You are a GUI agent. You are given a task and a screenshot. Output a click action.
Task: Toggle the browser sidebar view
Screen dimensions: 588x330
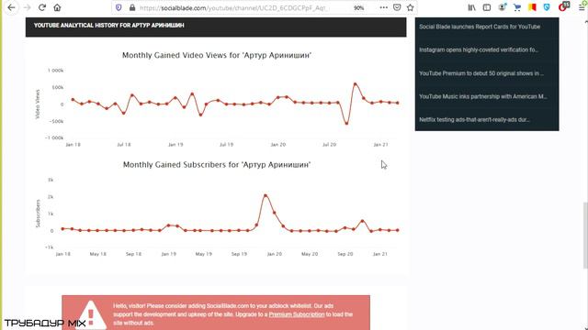[487, 7]
